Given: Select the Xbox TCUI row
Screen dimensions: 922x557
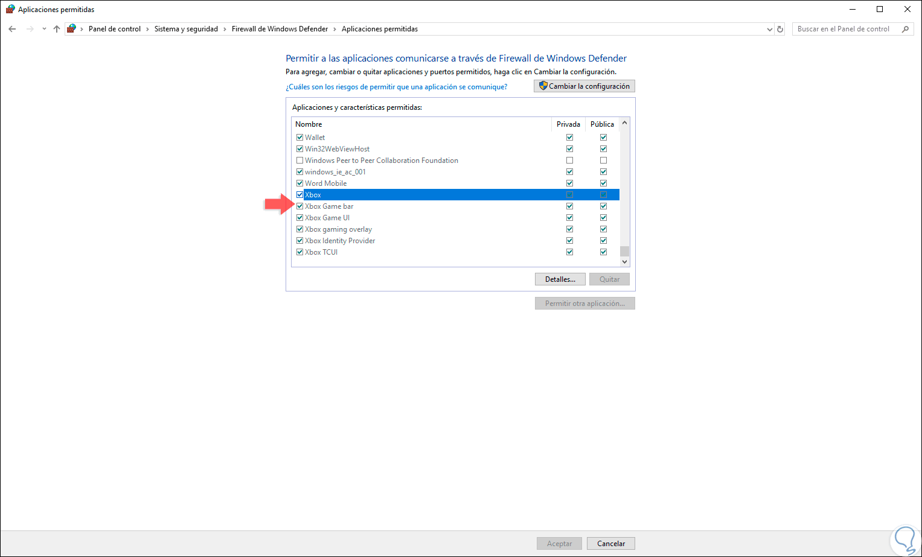Looking at the screenshot, I should [456, 252].
